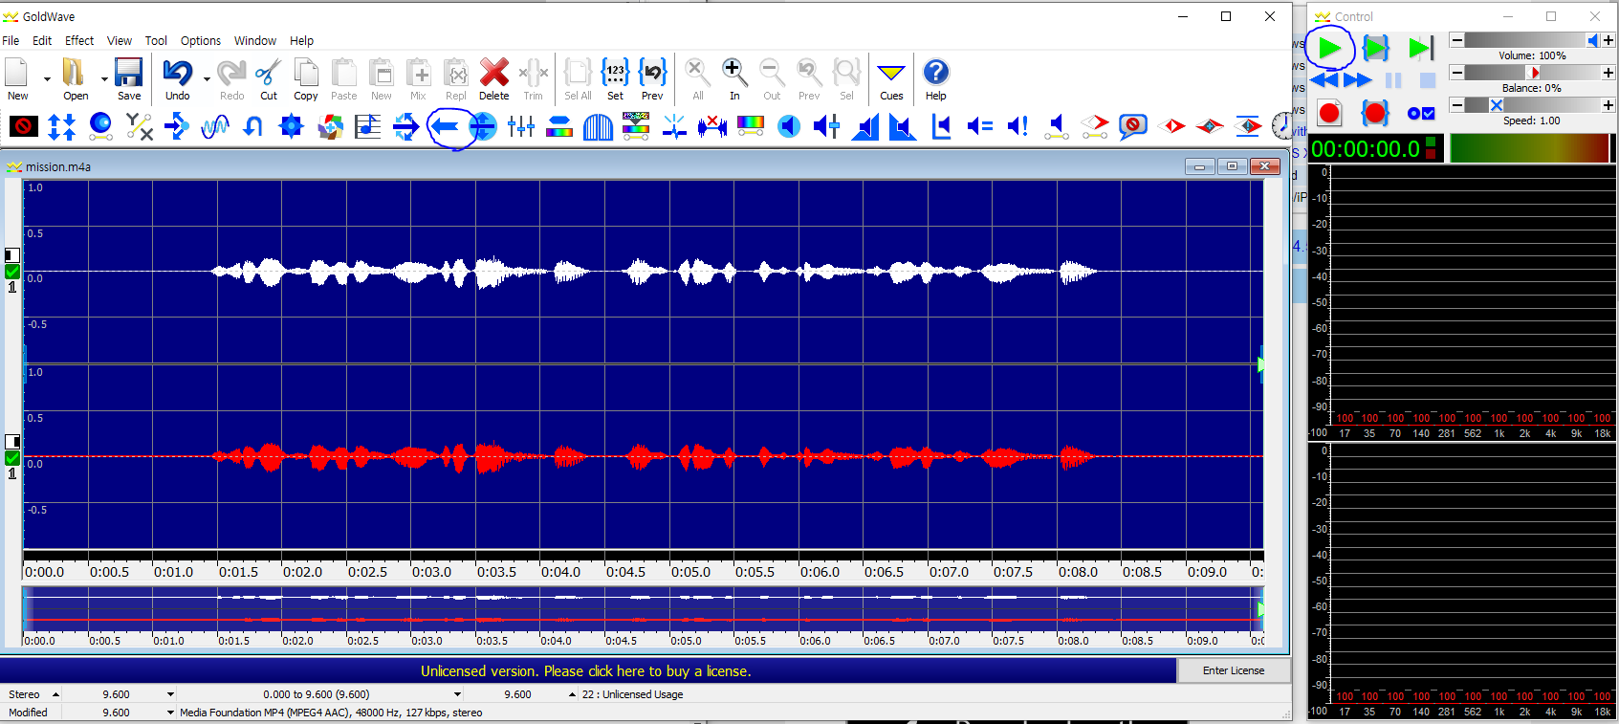Play selection with the bracketed green button
The image size is (1619, 724).
(x=1375, y=48)
